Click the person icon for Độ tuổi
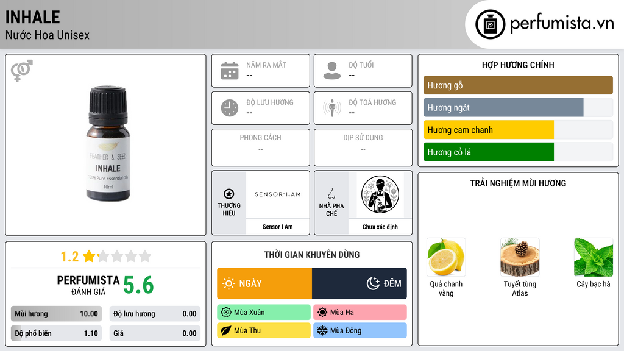624x351 pixels. pos(332,71)
